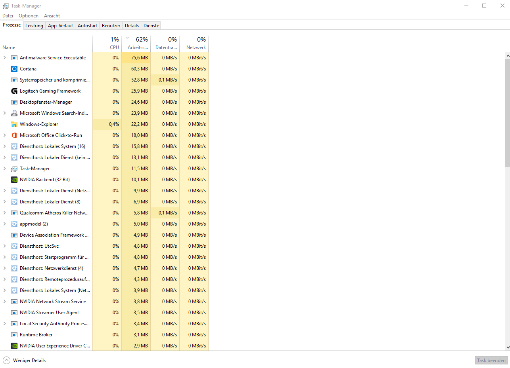Click the NVIDIA User Experience Driver icon

(x=14, y=346)
